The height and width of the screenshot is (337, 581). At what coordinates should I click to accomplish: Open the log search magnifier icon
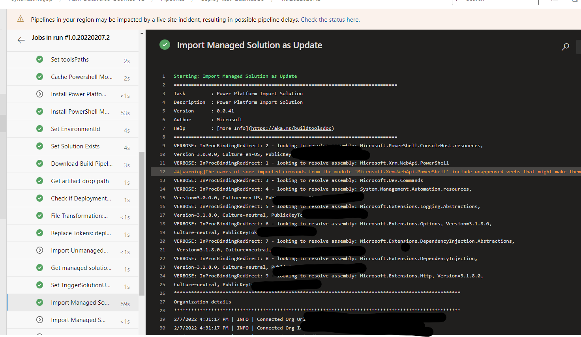point(565,47)
